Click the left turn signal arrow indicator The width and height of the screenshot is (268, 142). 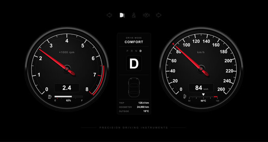(109, 15)
